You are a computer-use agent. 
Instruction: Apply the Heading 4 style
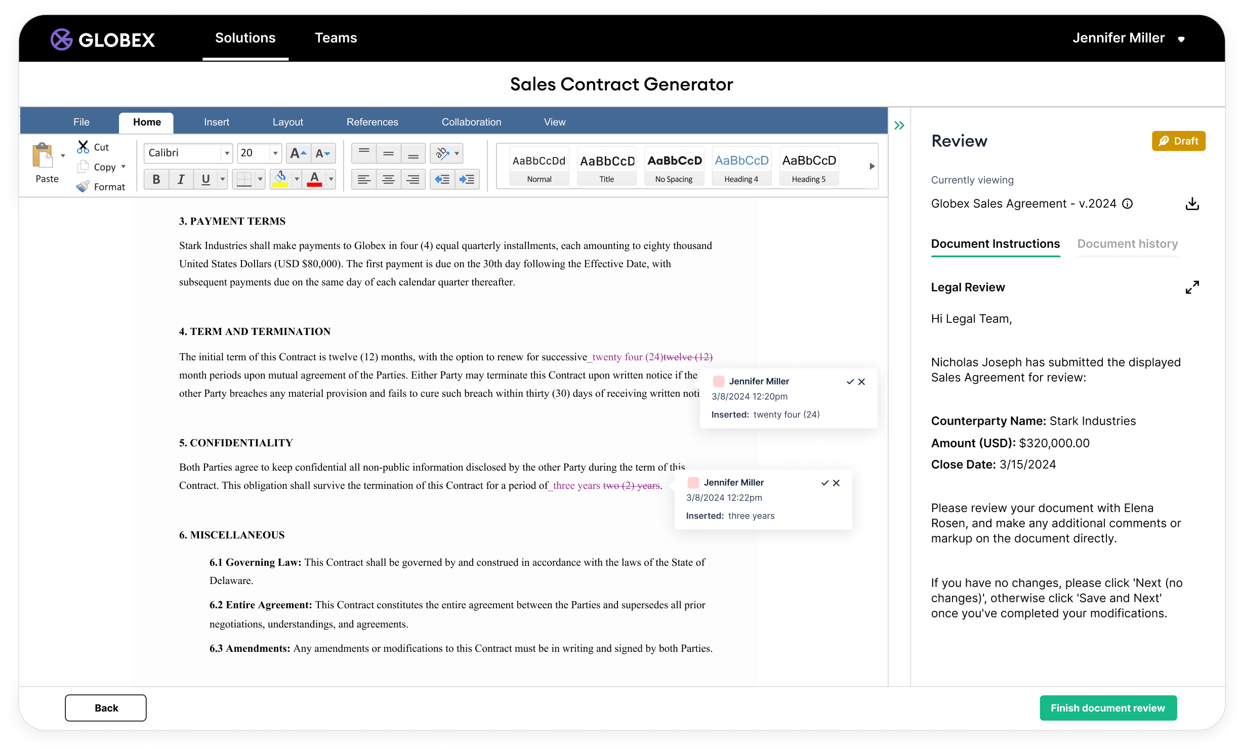click(x=741, y=166)
